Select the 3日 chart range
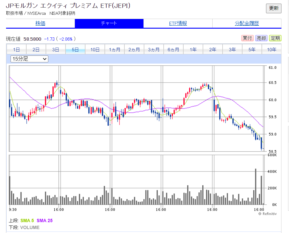Viewport: 289px width, 233px height. [56, 49]
